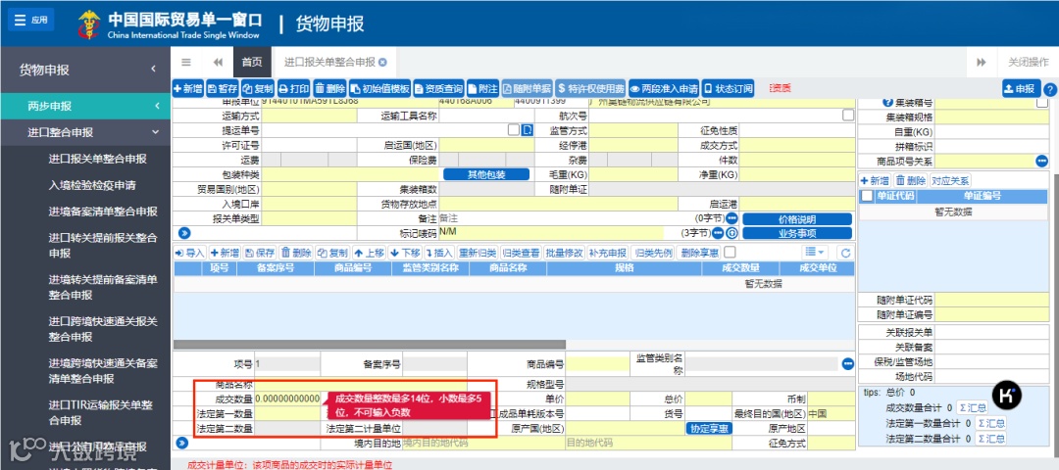1059x470 pixels.
Task: Tick the checkbox at 航次号 row end
Action: [847, 116]
